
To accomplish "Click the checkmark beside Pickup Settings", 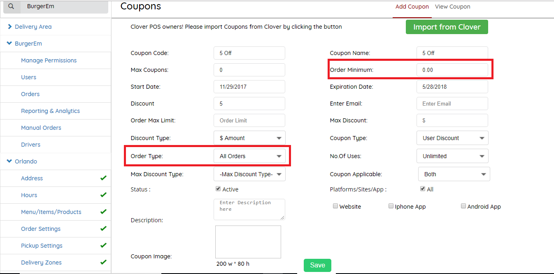I will pyautogui.click(x=103, y=246).
